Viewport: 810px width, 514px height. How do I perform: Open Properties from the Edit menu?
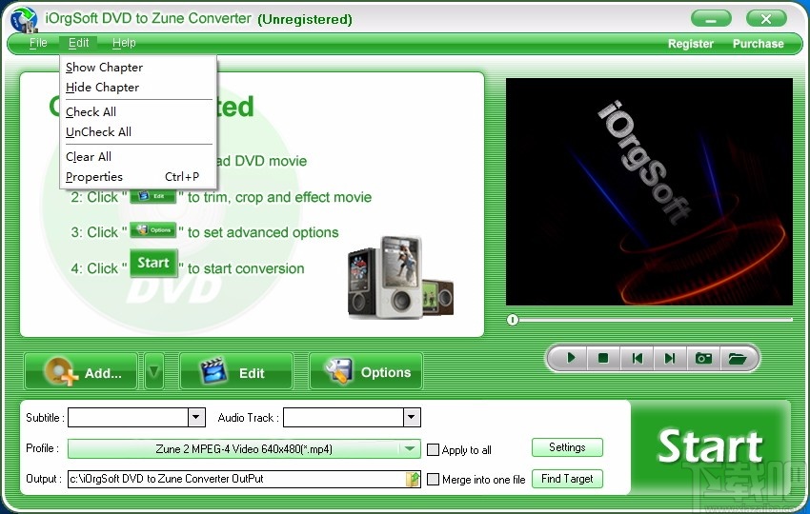(138, 176)
